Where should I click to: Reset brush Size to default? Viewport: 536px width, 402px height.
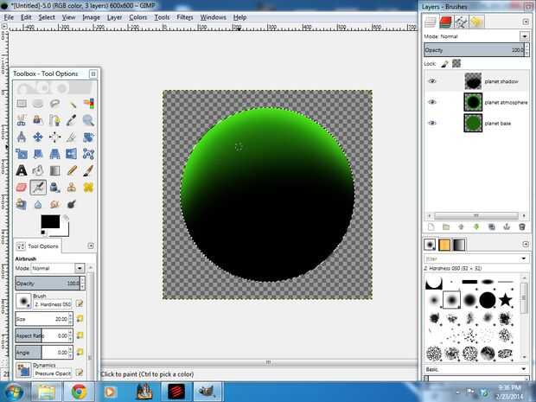pos(80,319)
